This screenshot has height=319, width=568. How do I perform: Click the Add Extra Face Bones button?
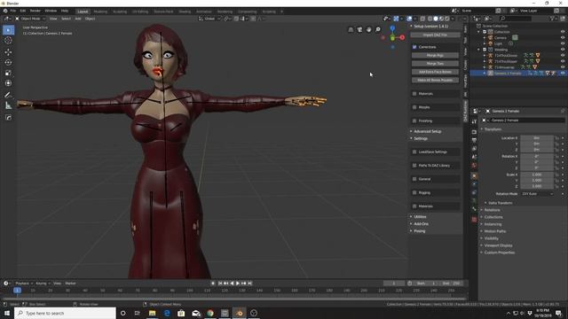coord(435,72)
